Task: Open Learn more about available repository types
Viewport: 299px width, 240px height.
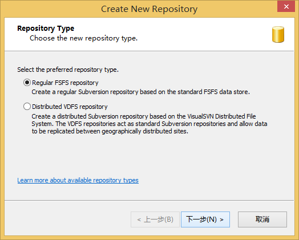Action: coord(78,180)
